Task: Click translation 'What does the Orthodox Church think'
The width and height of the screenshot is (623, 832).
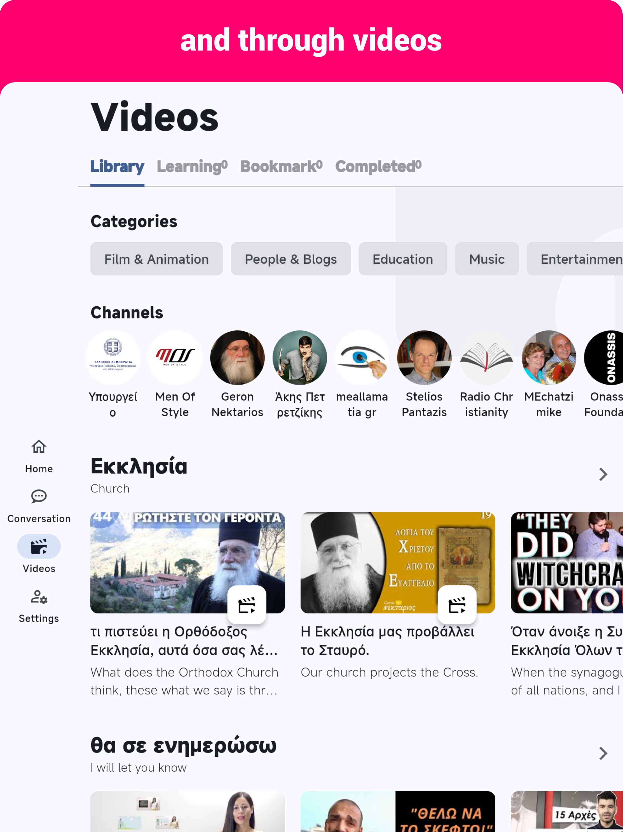Action: pyautogui.click(x=184, y=681)
